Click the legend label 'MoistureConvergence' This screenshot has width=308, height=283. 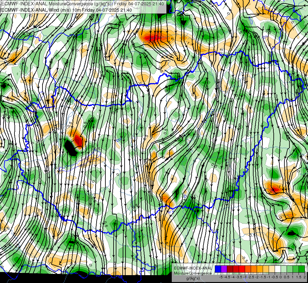193,273
